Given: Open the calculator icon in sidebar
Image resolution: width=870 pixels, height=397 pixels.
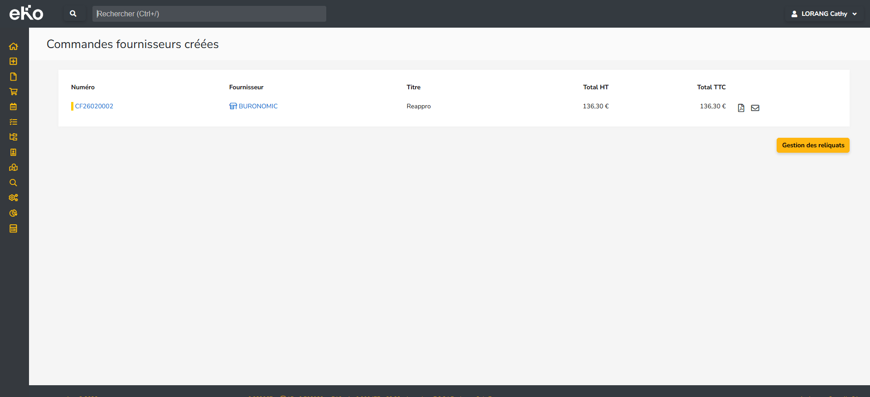Looking at the screenshot, I should pyautogui.click(x=14, y=228).
